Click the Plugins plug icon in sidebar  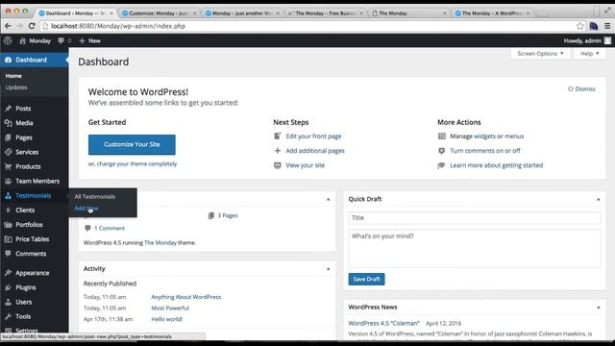click(x=9, y=287)
